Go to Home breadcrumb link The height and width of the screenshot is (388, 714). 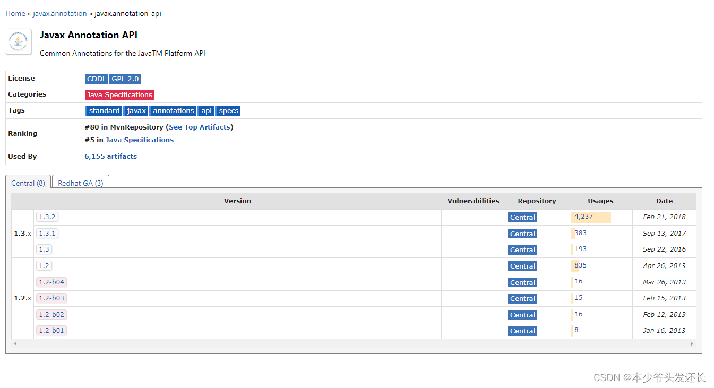click(15, 13)
